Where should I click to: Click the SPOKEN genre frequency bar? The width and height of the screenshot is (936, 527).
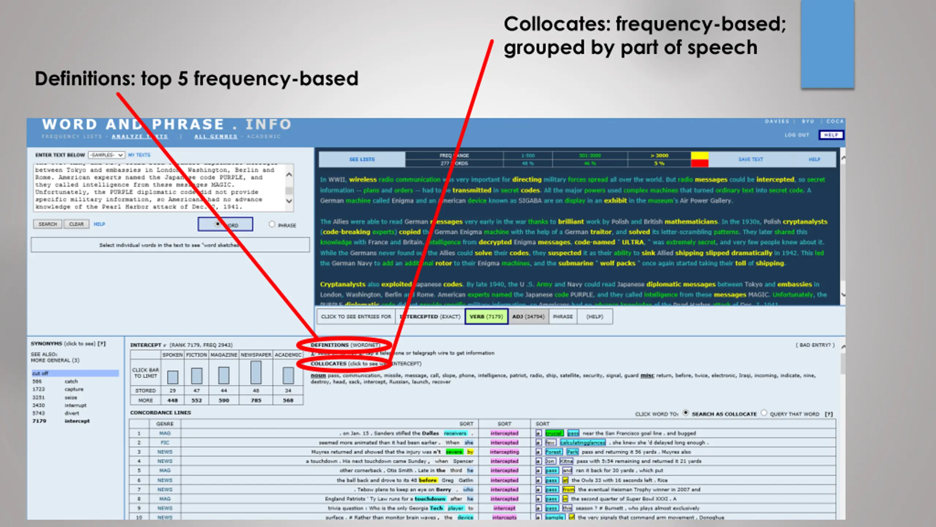[173, 377]
